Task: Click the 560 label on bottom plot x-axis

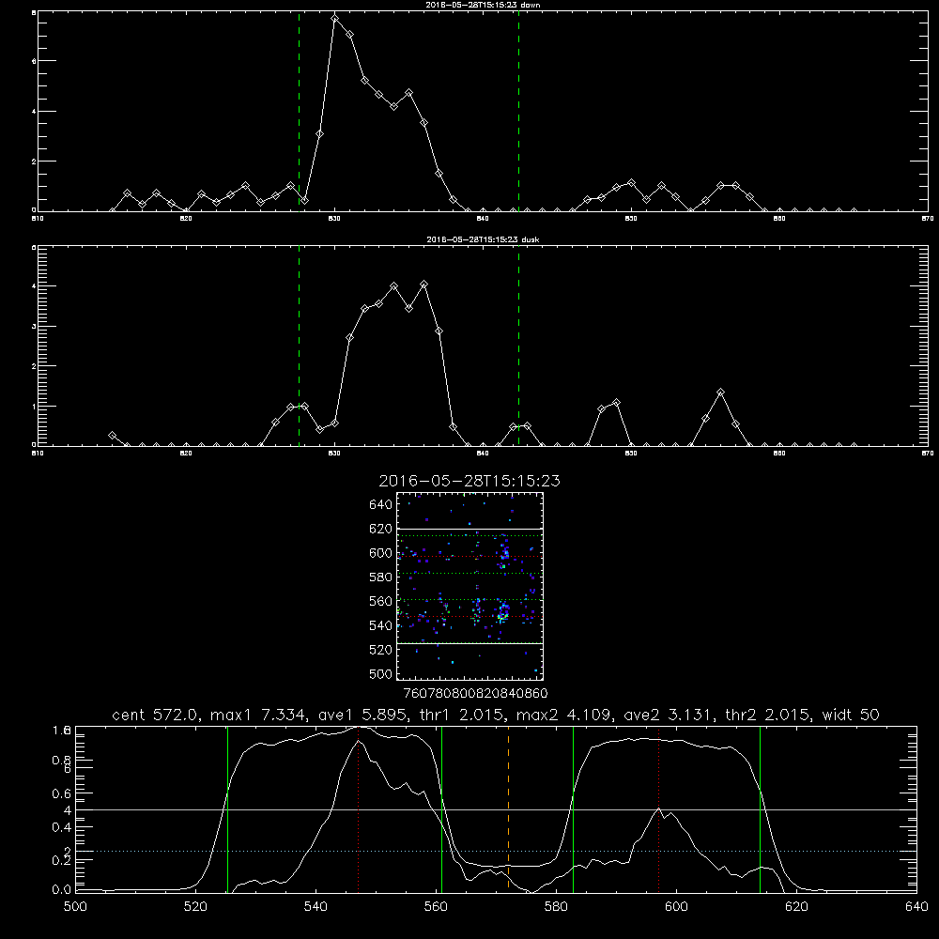Action: 436,907
